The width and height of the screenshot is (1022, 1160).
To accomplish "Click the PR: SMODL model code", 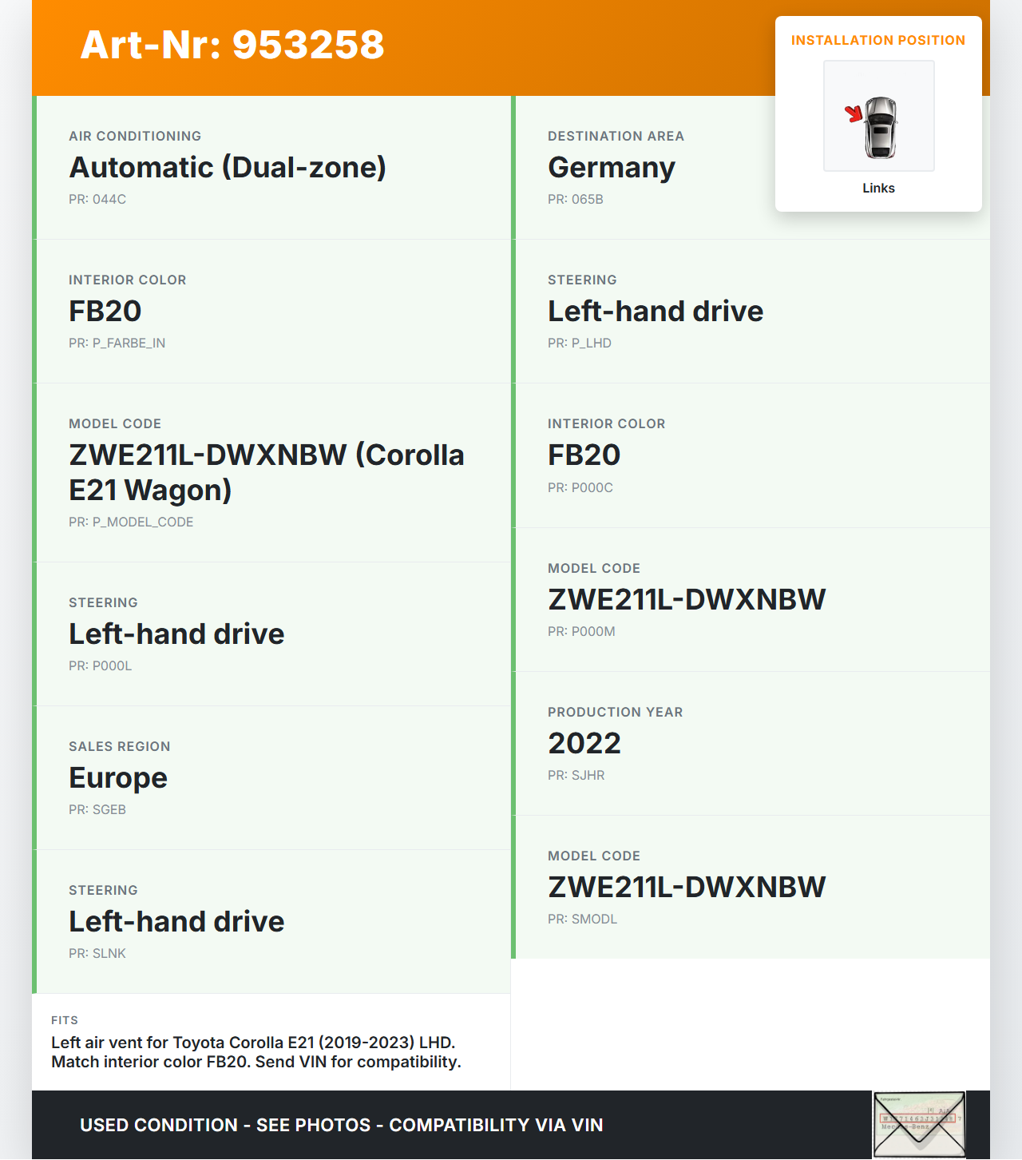I will click(x=583, y=919).
